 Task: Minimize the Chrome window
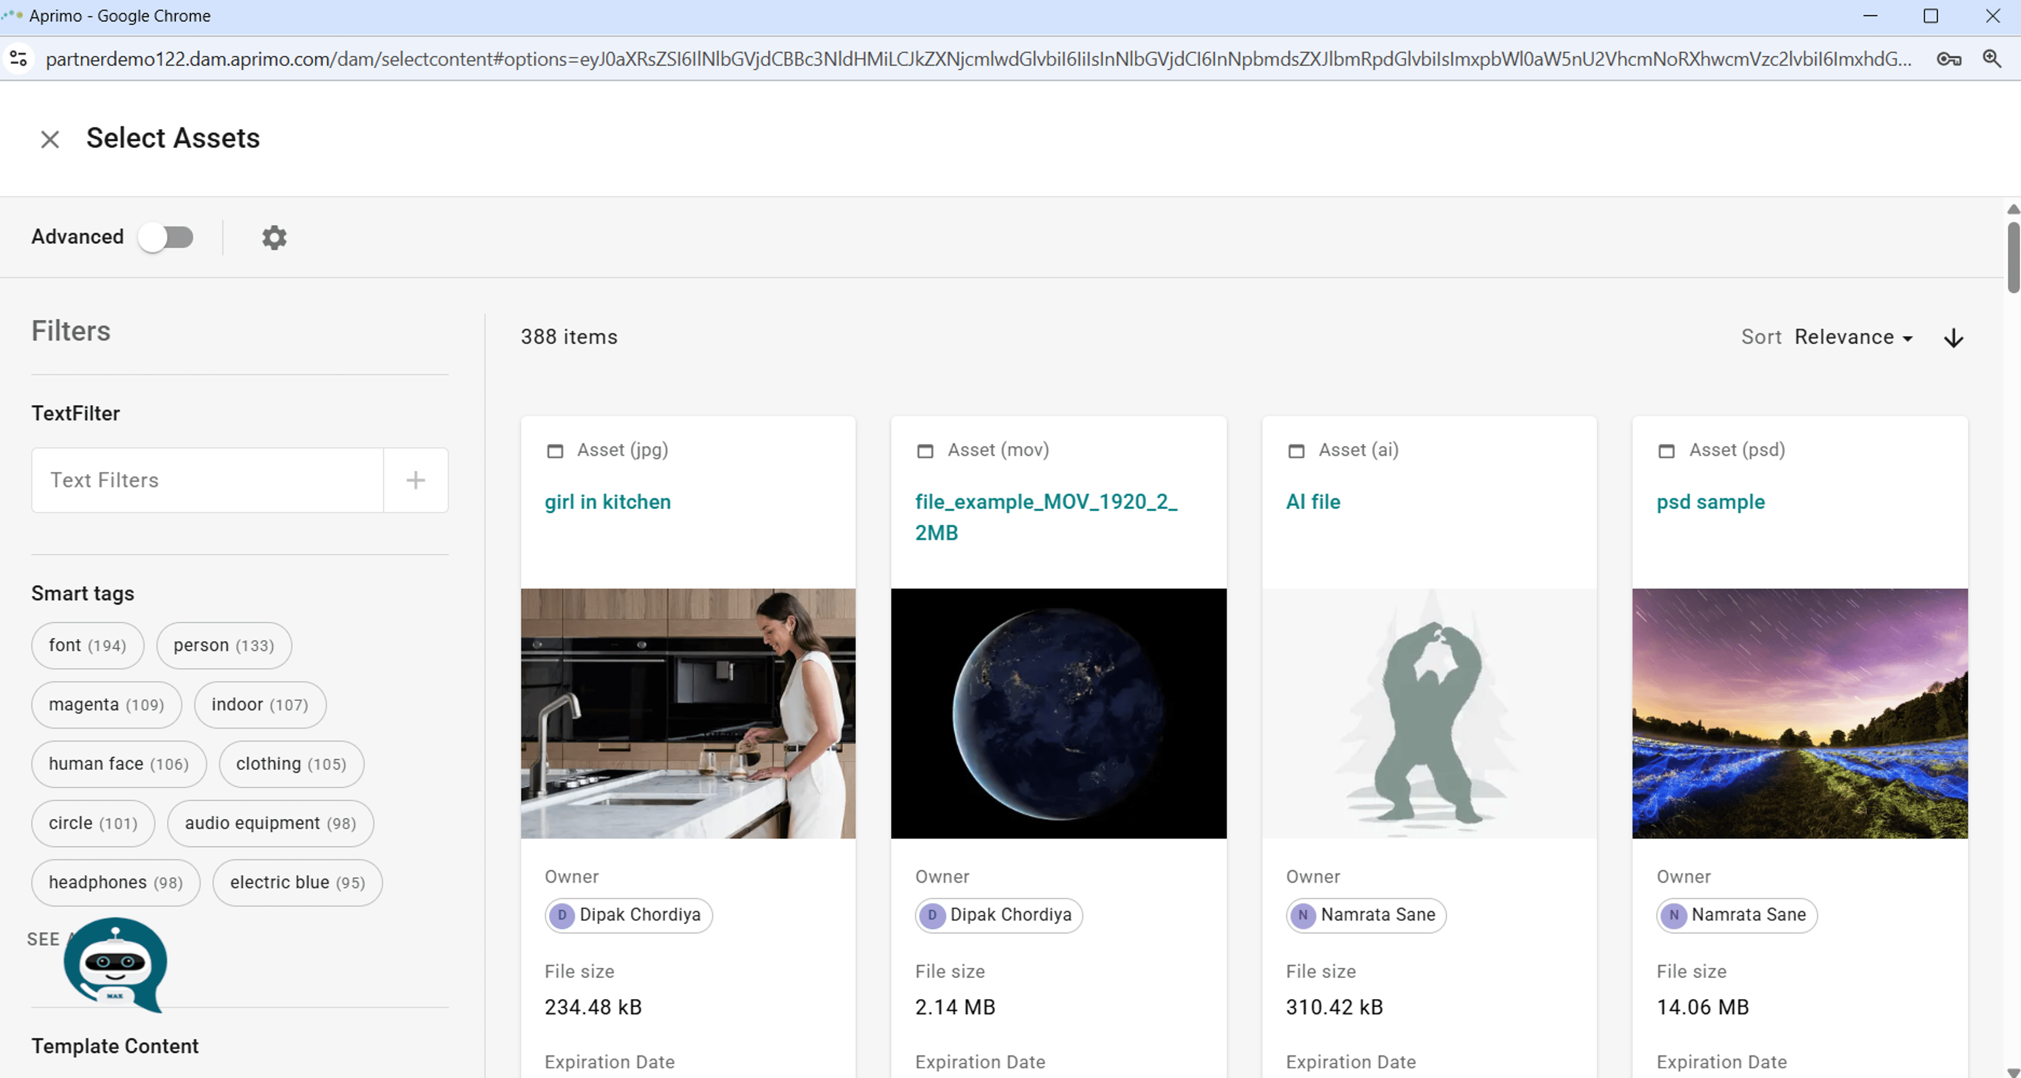coord(1870,16)
